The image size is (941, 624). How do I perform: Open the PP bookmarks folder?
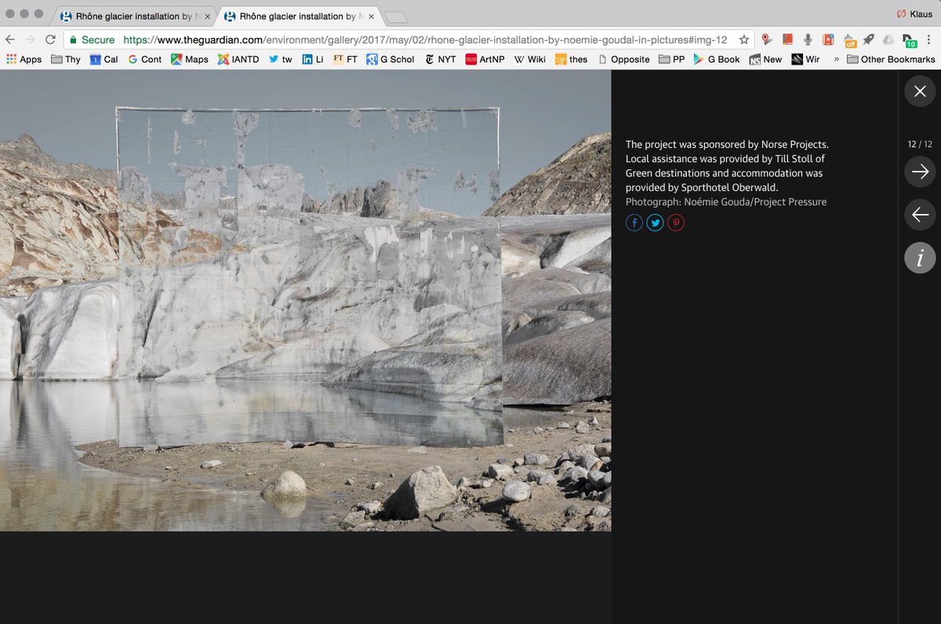click(x=672, y=59)
